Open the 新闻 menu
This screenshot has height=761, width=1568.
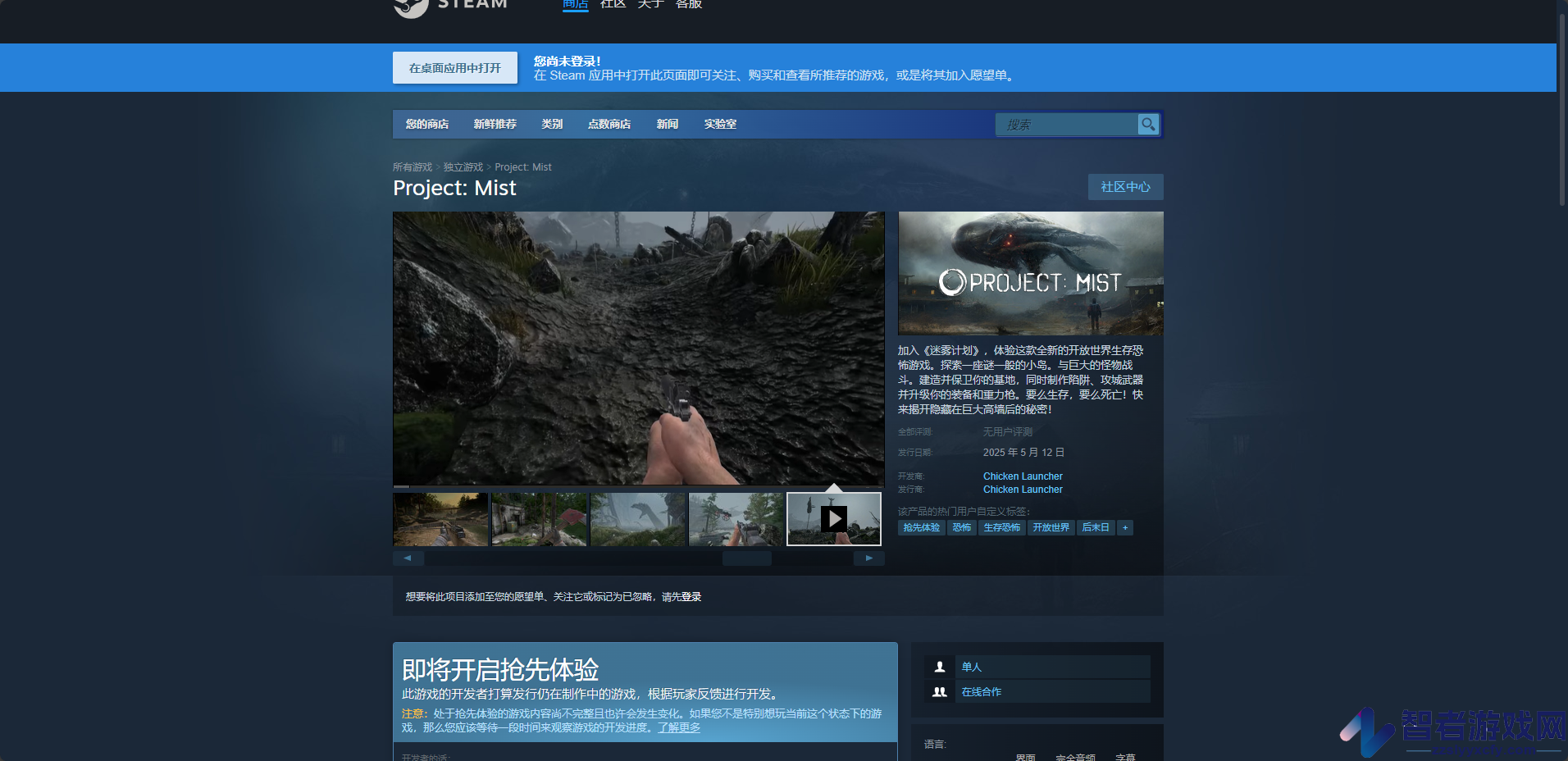(668, 124)
